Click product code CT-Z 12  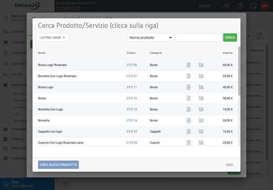point(132,98)
